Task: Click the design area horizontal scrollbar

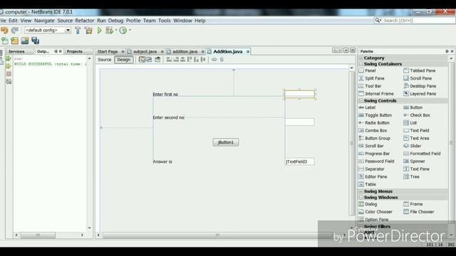Action: pyautogui.click(x=217, y=235)
